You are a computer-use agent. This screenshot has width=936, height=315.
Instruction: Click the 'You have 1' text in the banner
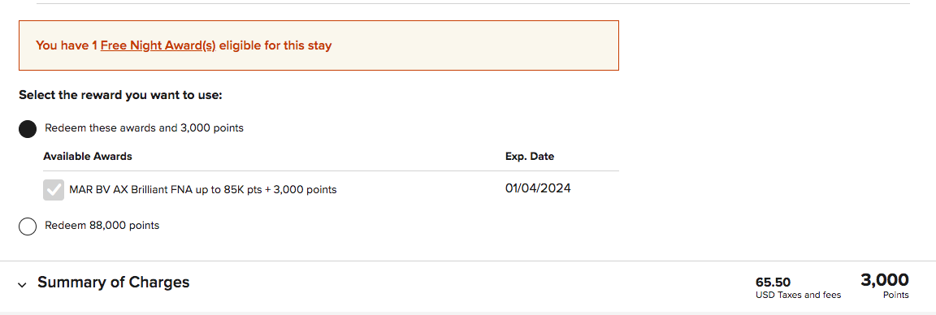tap(67, 45)
